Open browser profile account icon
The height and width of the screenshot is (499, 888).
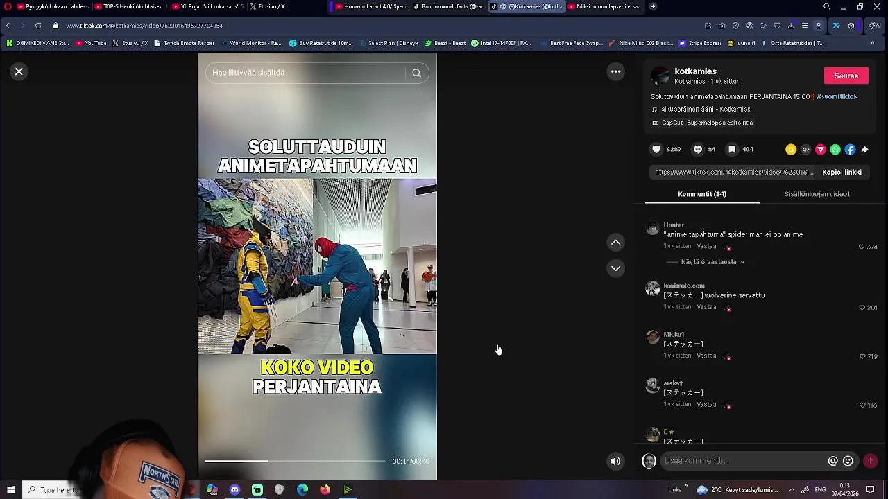coord(819,26)
